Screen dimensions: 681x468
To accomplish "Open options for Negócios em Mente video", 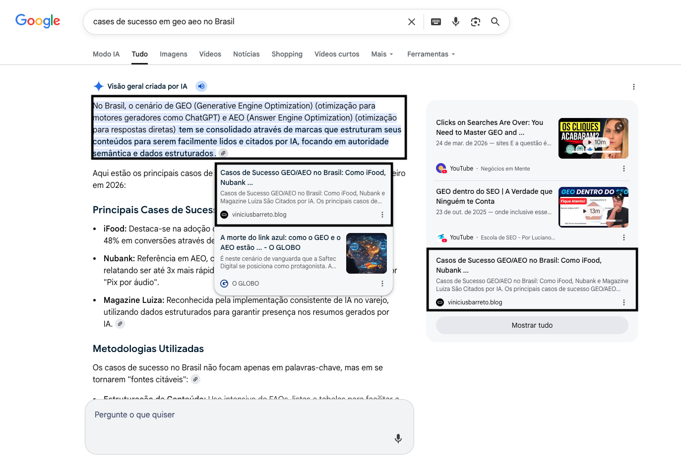I will 623,169.
